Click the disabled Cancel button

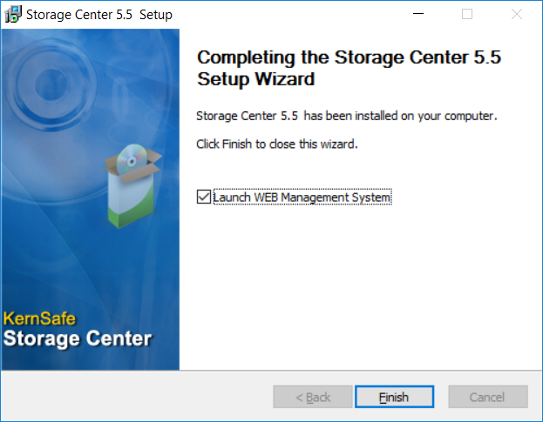[488, 397]
